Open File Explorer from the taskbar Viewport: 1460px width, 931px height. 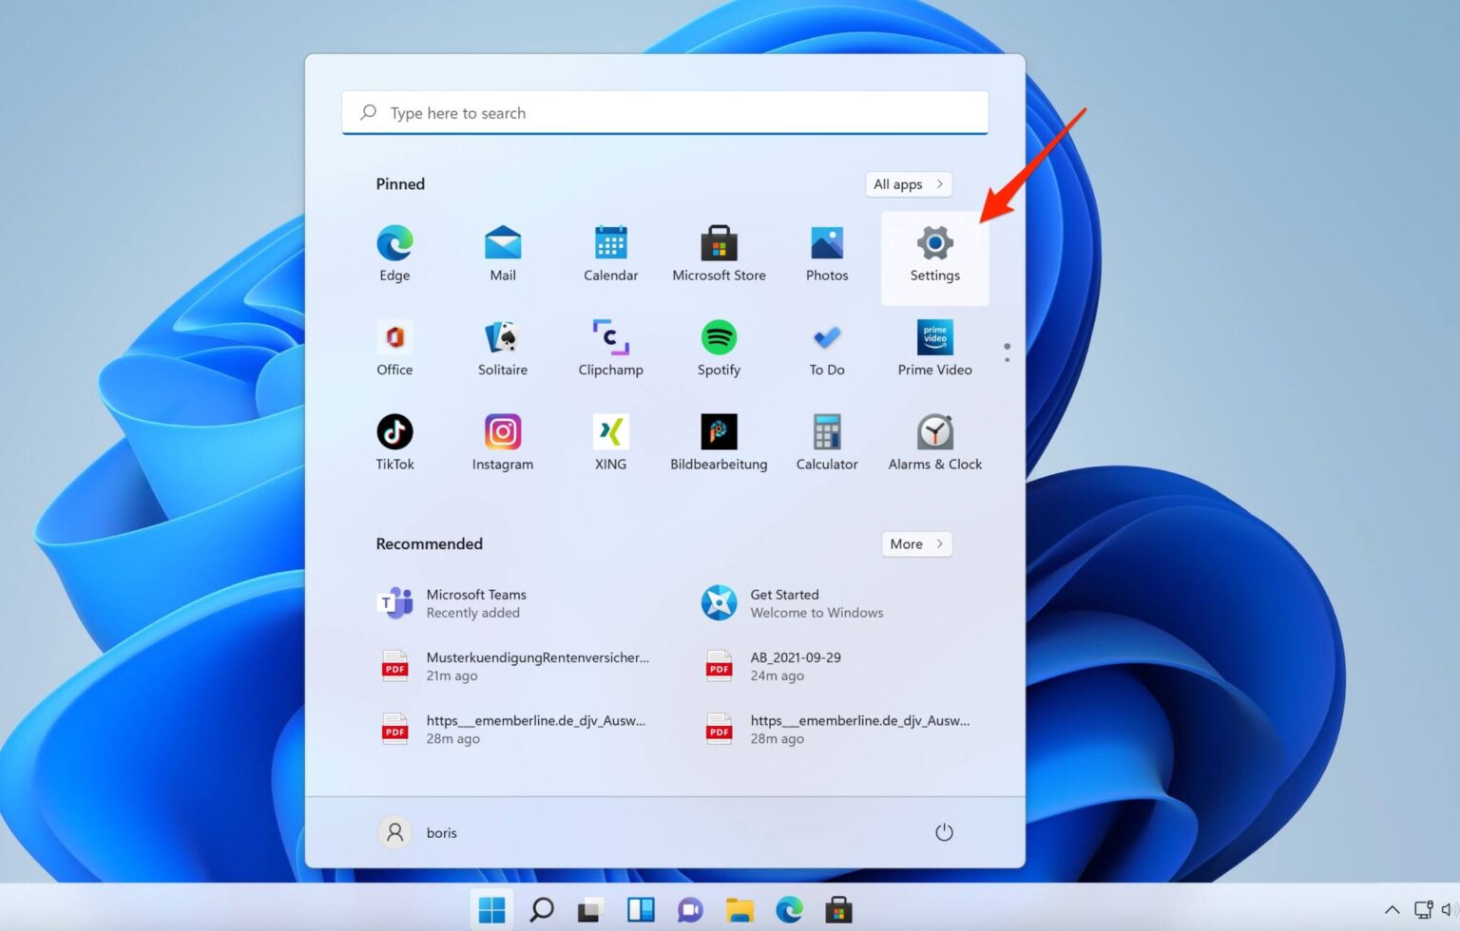740,909
